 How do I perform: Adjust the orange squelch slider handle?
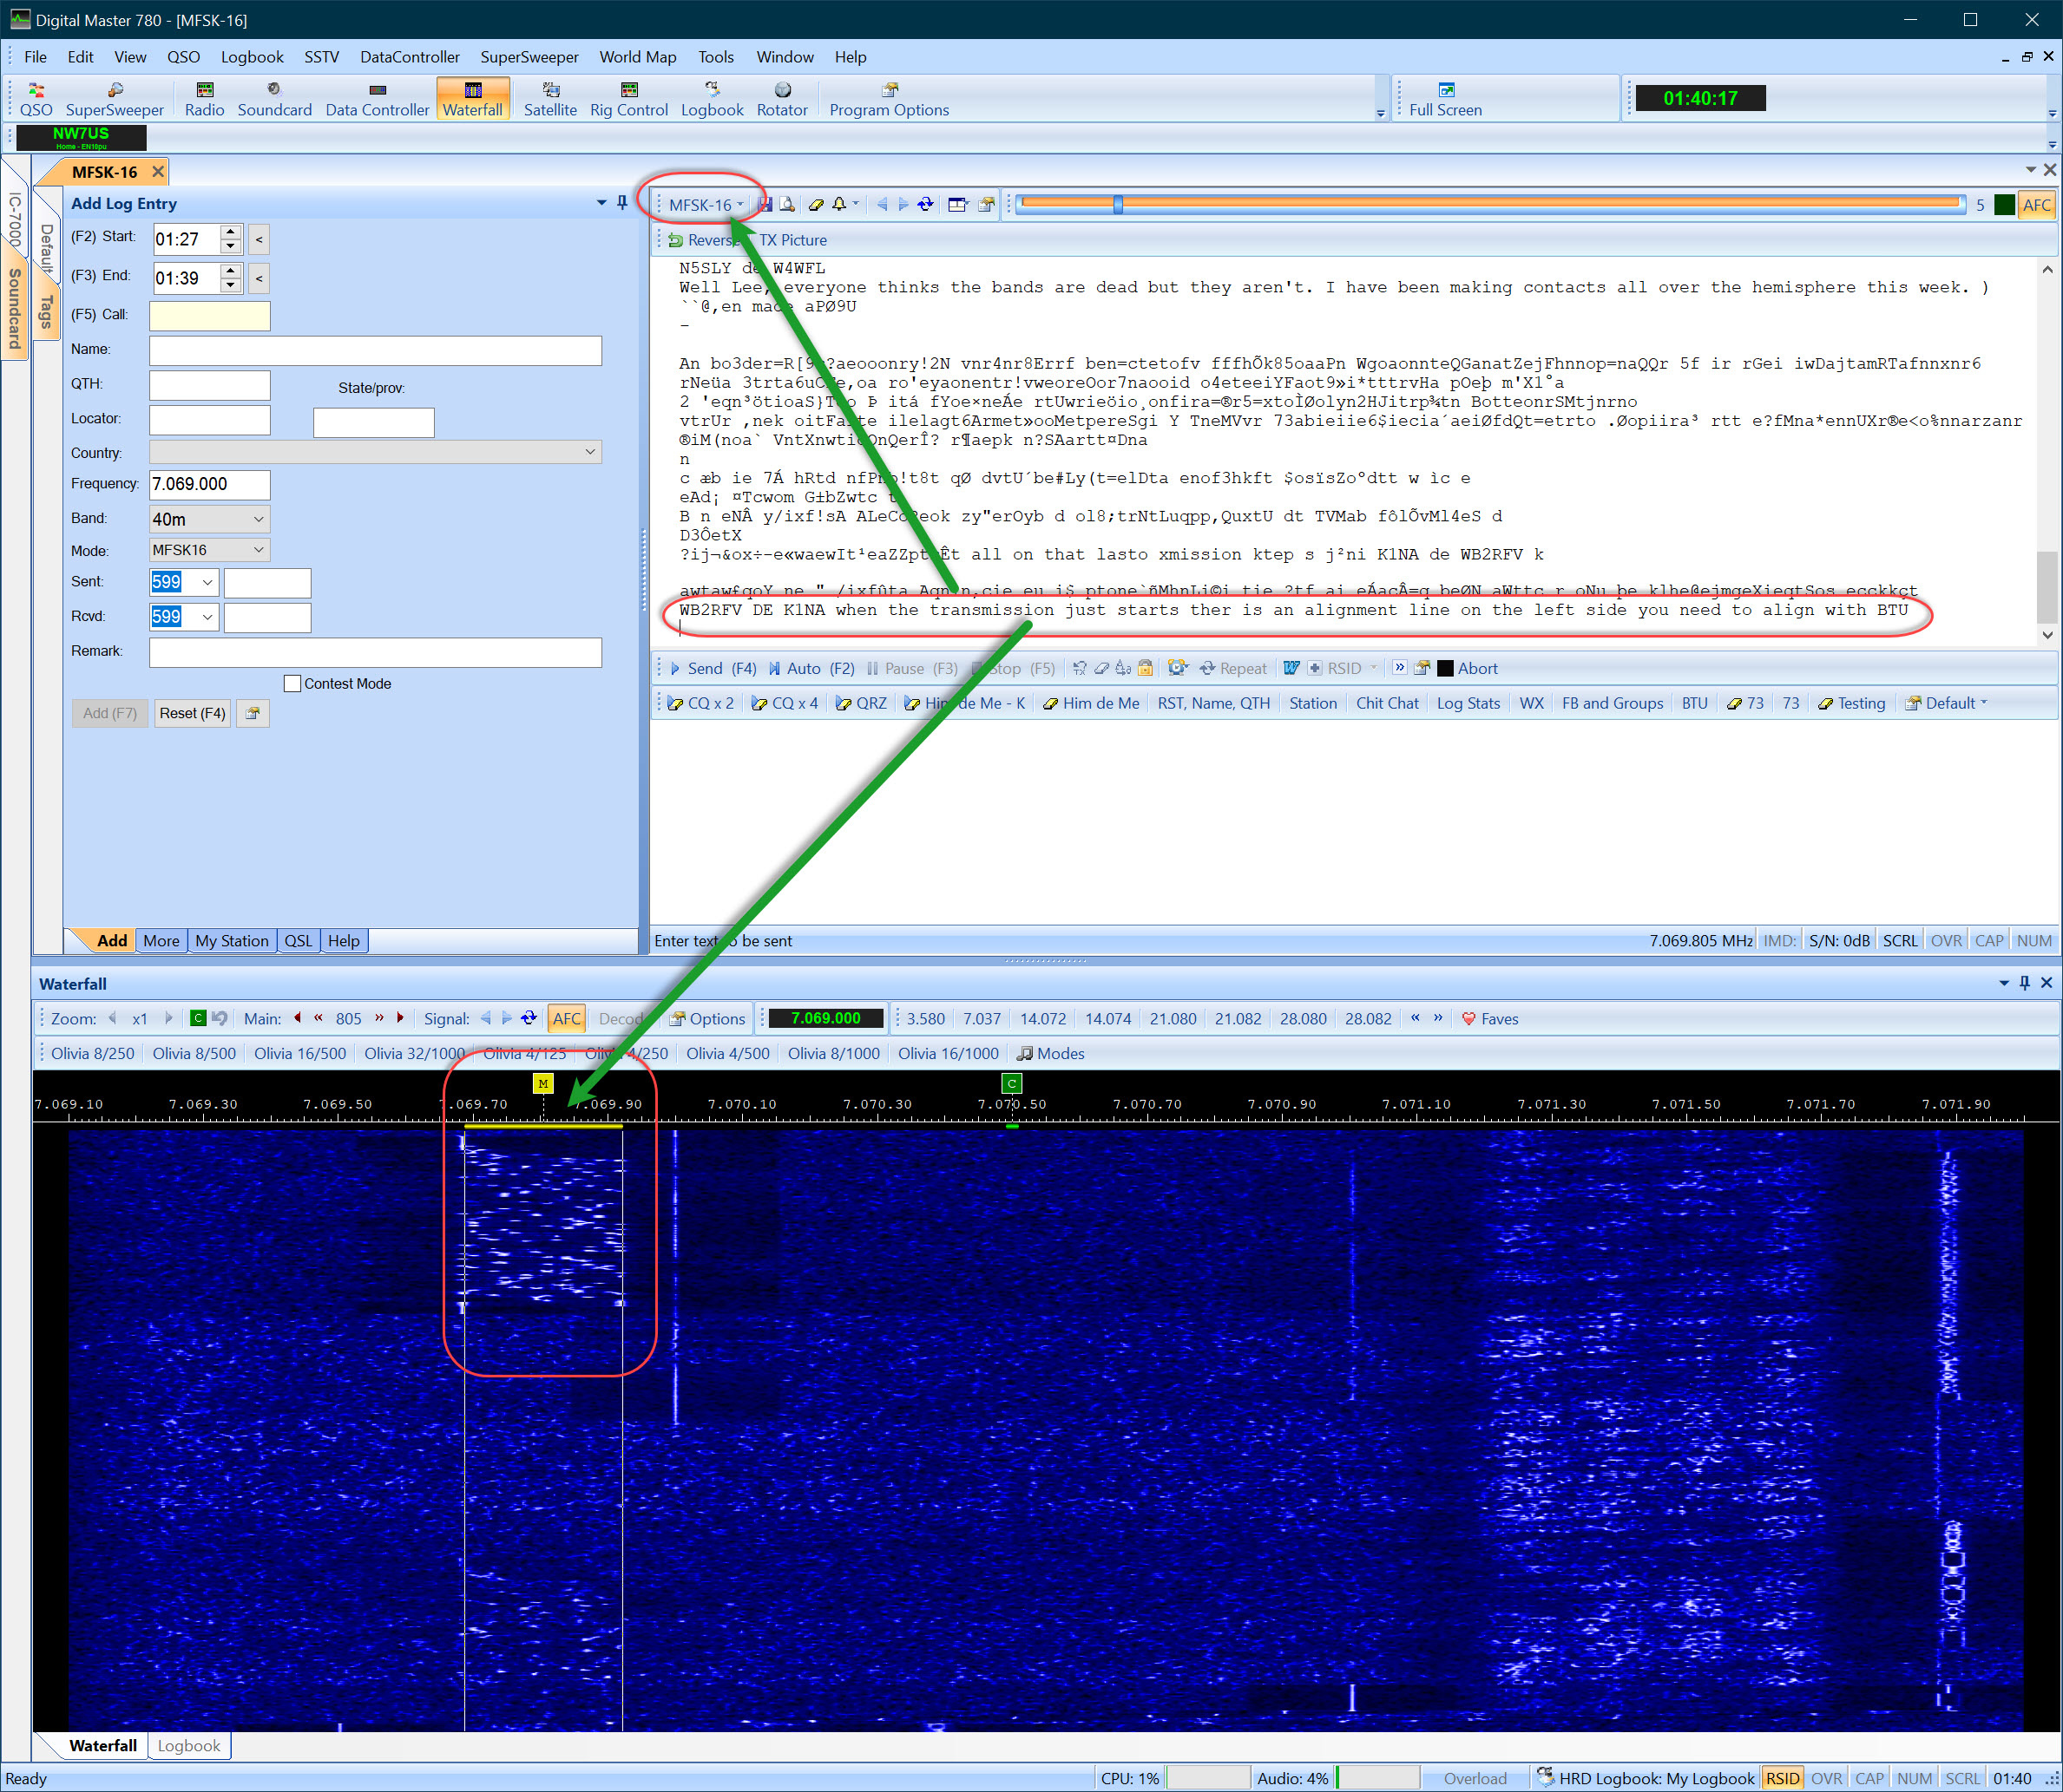1118,204
